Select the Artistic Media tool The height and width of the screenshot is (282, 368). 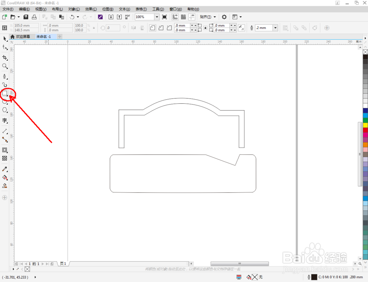point(5,85)
